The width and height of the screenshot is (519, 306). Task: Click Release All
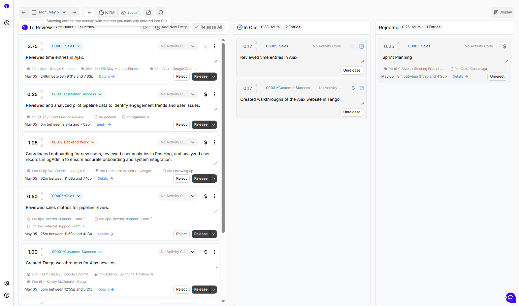(x=208, y=27)
